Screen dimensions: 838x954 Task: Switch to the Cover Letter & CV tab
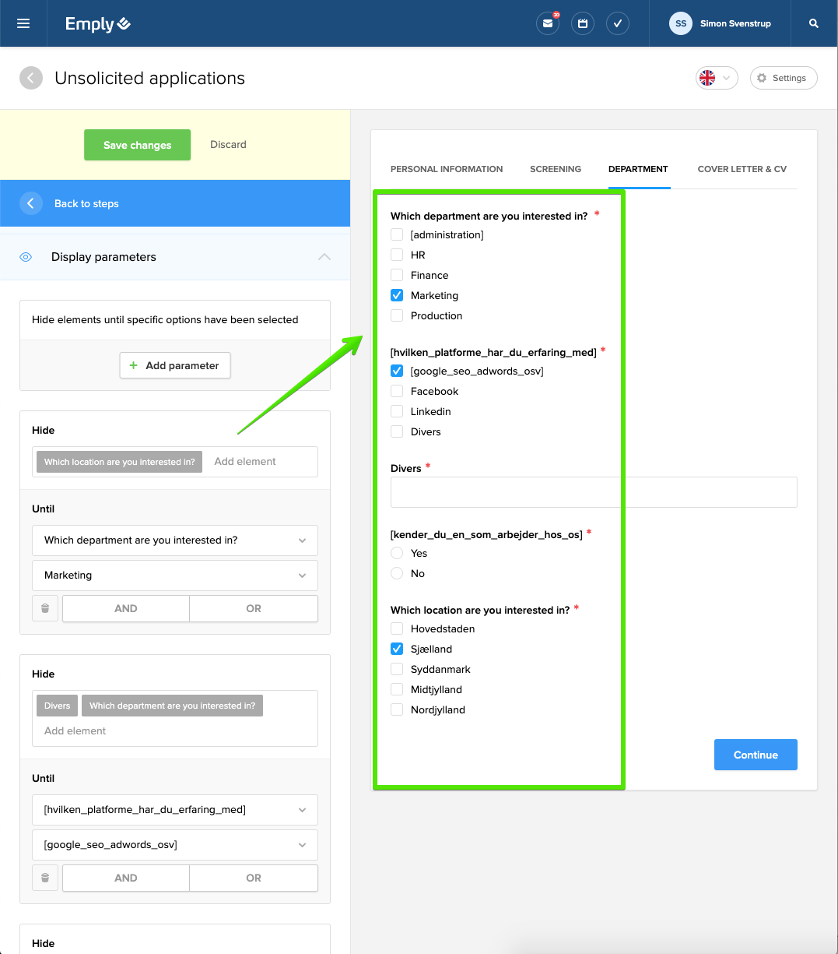pos(742,169)
